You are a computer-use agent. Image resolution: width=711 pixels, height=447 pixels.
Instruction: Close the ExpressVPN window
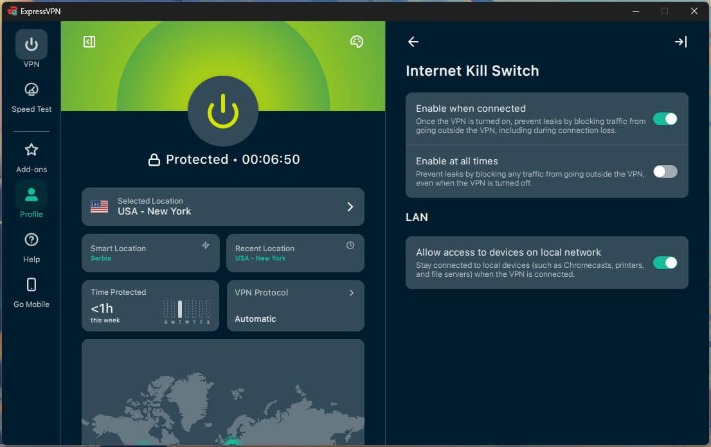[x=694, y=11]
